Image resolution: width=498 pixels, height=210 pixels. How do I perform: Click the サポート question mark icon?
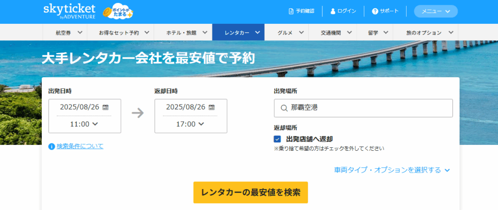375,11
